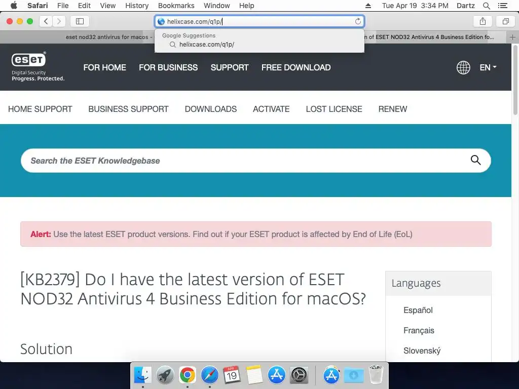Open a new tab with the plus button
Screen dimensions: 519x389
(x=513, y=37)
